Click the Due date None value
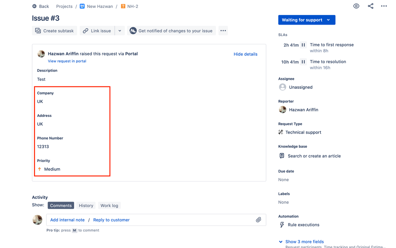396x248 pixels. [283, 179]
